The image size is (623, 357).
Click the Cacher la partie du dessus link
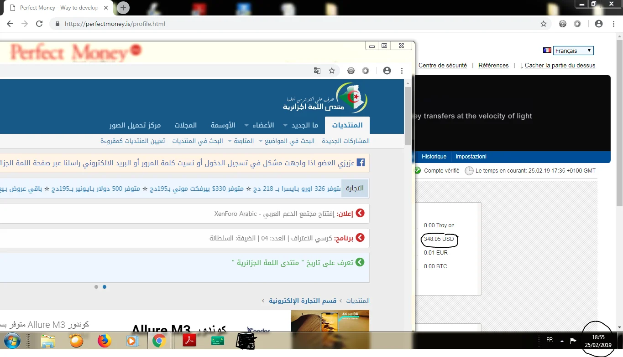(560, 65)
